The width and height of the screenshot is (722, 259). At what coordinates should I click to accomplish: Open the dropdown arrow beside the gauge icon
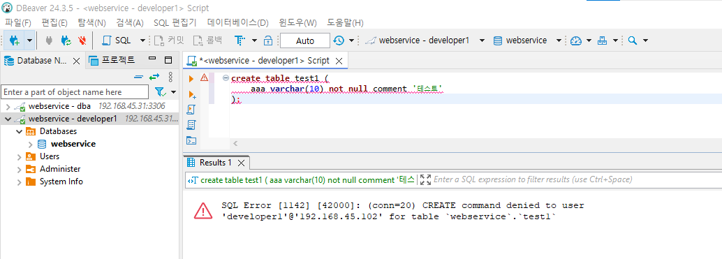pyautogui.click(x=589, y=40)
